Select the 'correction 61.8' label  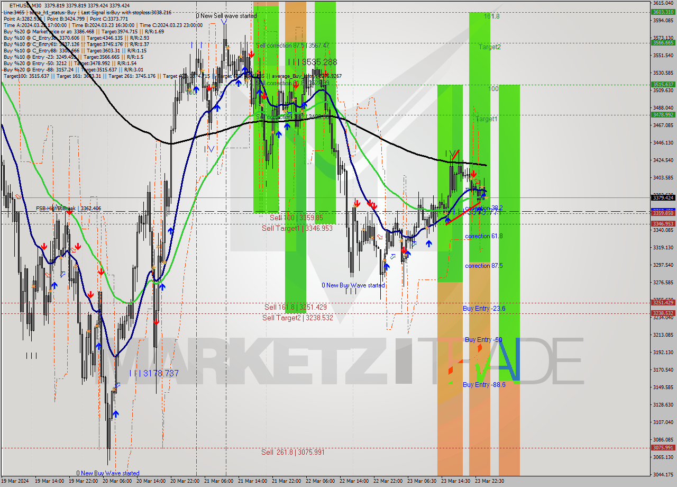click(x=484, y=236)
